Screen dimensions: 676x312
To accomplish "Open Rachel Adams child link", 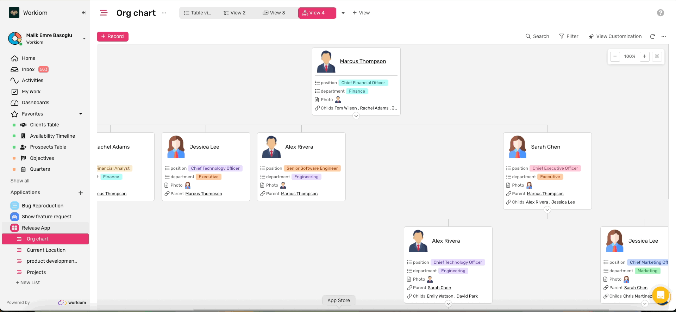I will pos(374,108).
